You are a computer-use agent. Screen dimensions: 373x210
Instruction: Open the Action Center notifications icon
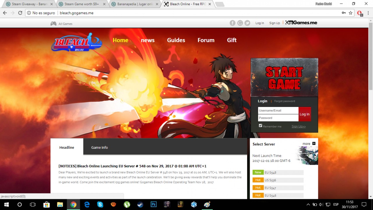tap(364, 204)
